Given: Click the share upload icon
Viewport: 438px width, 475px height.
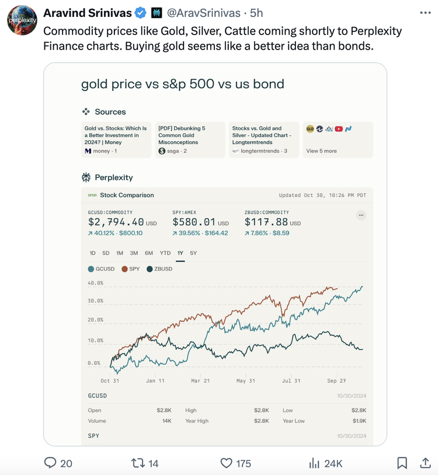Looking at the screenshot, I should pos(425,463).
